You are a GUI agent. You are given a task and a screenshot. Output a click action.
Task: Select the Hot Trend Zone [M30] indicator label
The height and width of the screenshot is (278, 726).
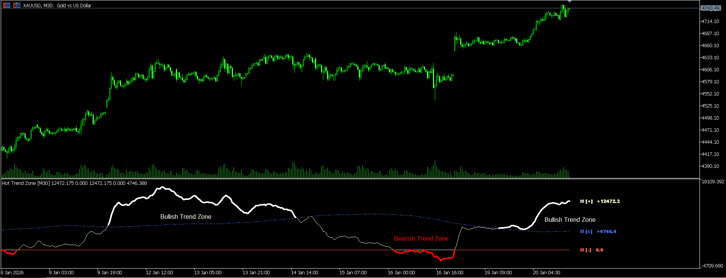pyautogui.click(x=26, y=183)
